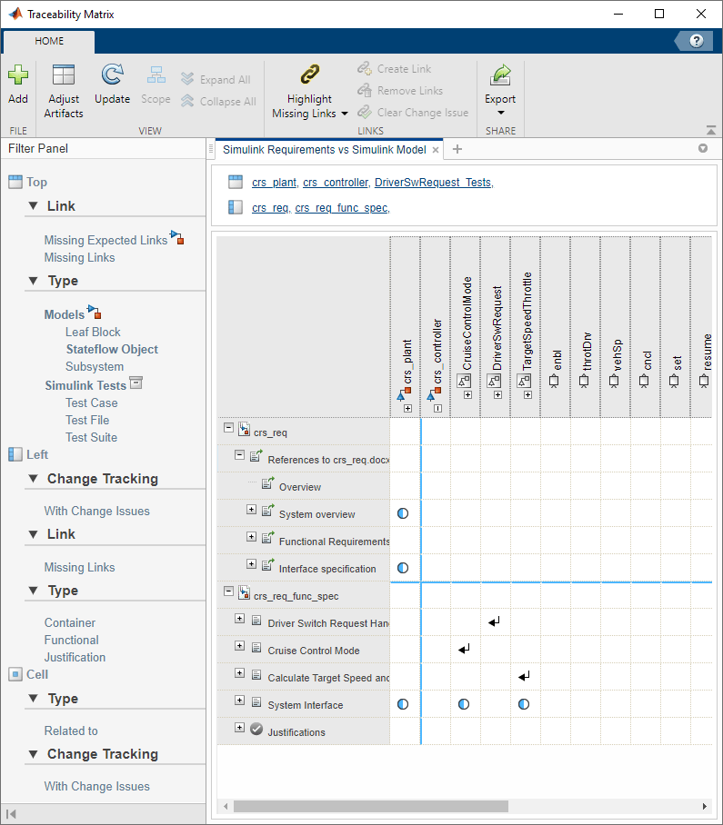Collapse Left Change Tracking filter section

coord(33,479)
